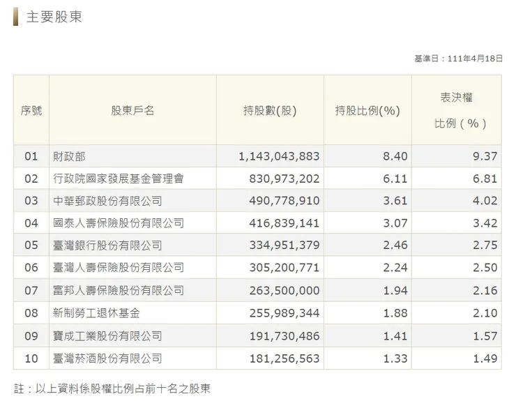Click the 持股數(股) column header
The image size is (516, 401).
(270, 110)
